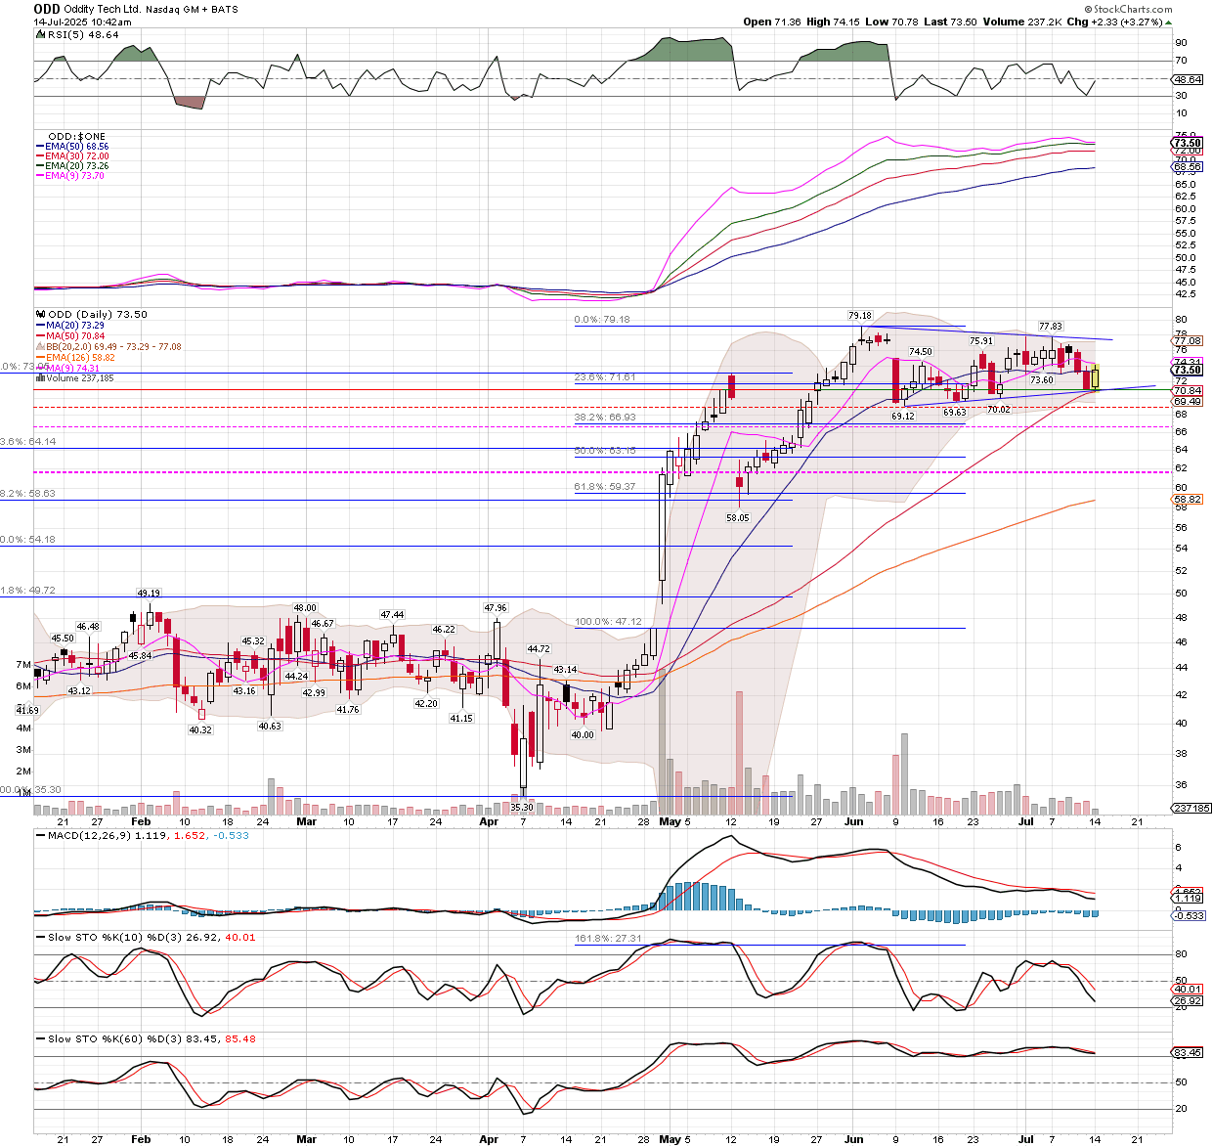
Task: Click the 79.18 high price label
Action: tap(859, 315)
